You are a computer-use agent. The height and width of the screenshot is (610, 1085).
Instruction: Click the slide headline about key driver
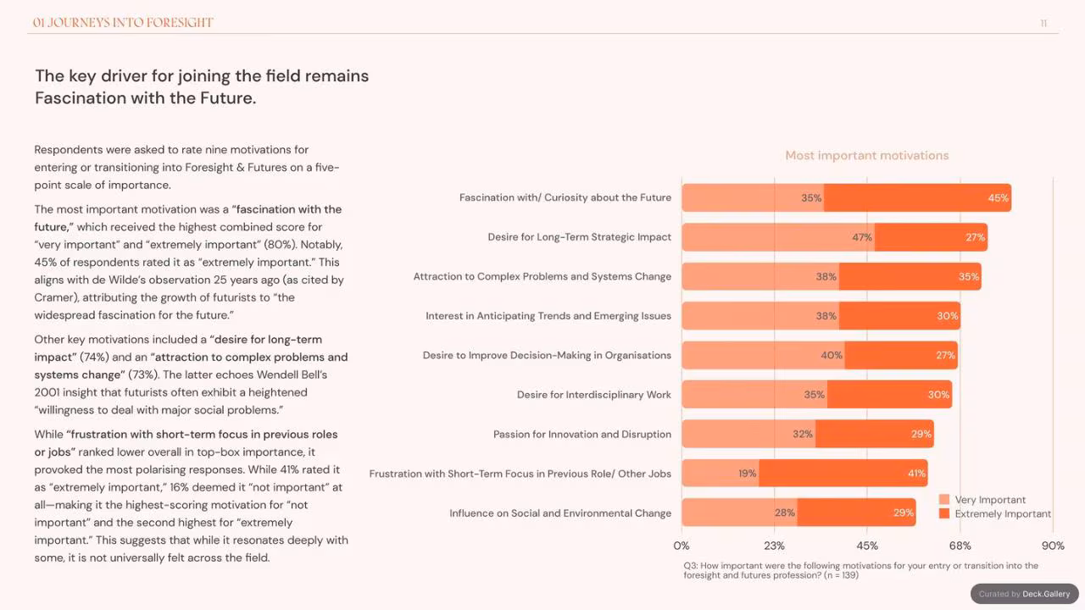pyautogui.click(x=202, y=86)
